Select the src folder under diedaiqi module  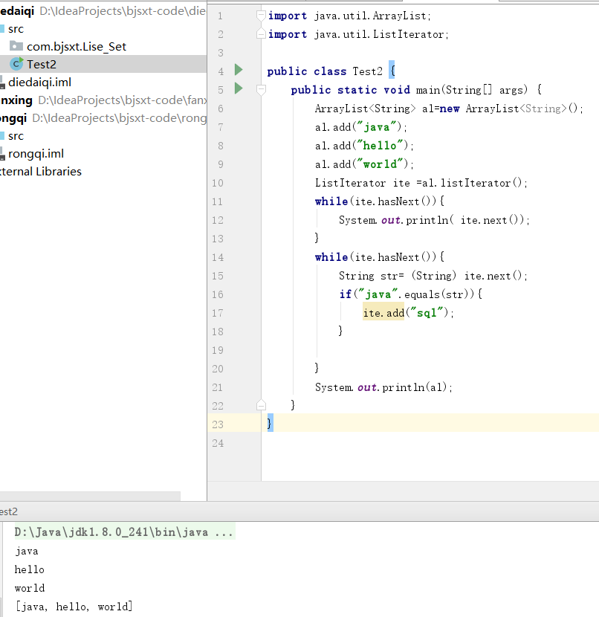click(16, 29)
